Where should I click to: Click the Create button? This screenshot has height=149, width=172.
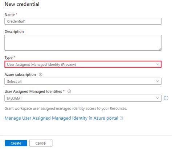click(16, 143)
